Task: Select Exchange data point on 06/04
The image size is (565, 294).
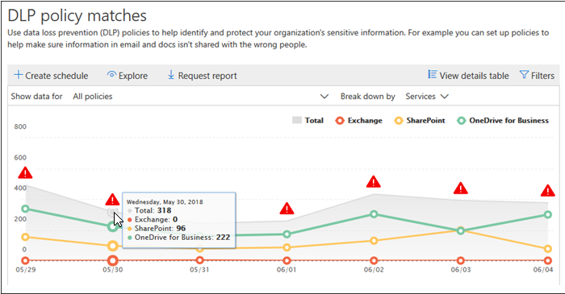Action: (x=548, y=261)
